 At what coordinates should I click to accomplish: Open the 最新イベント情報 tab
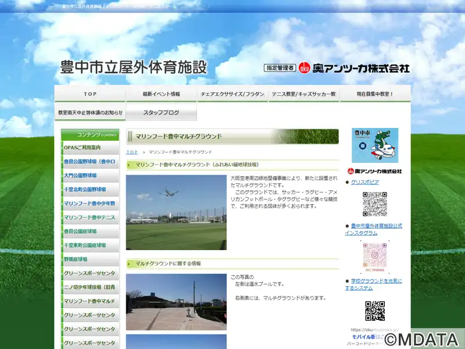coord(162,94)
